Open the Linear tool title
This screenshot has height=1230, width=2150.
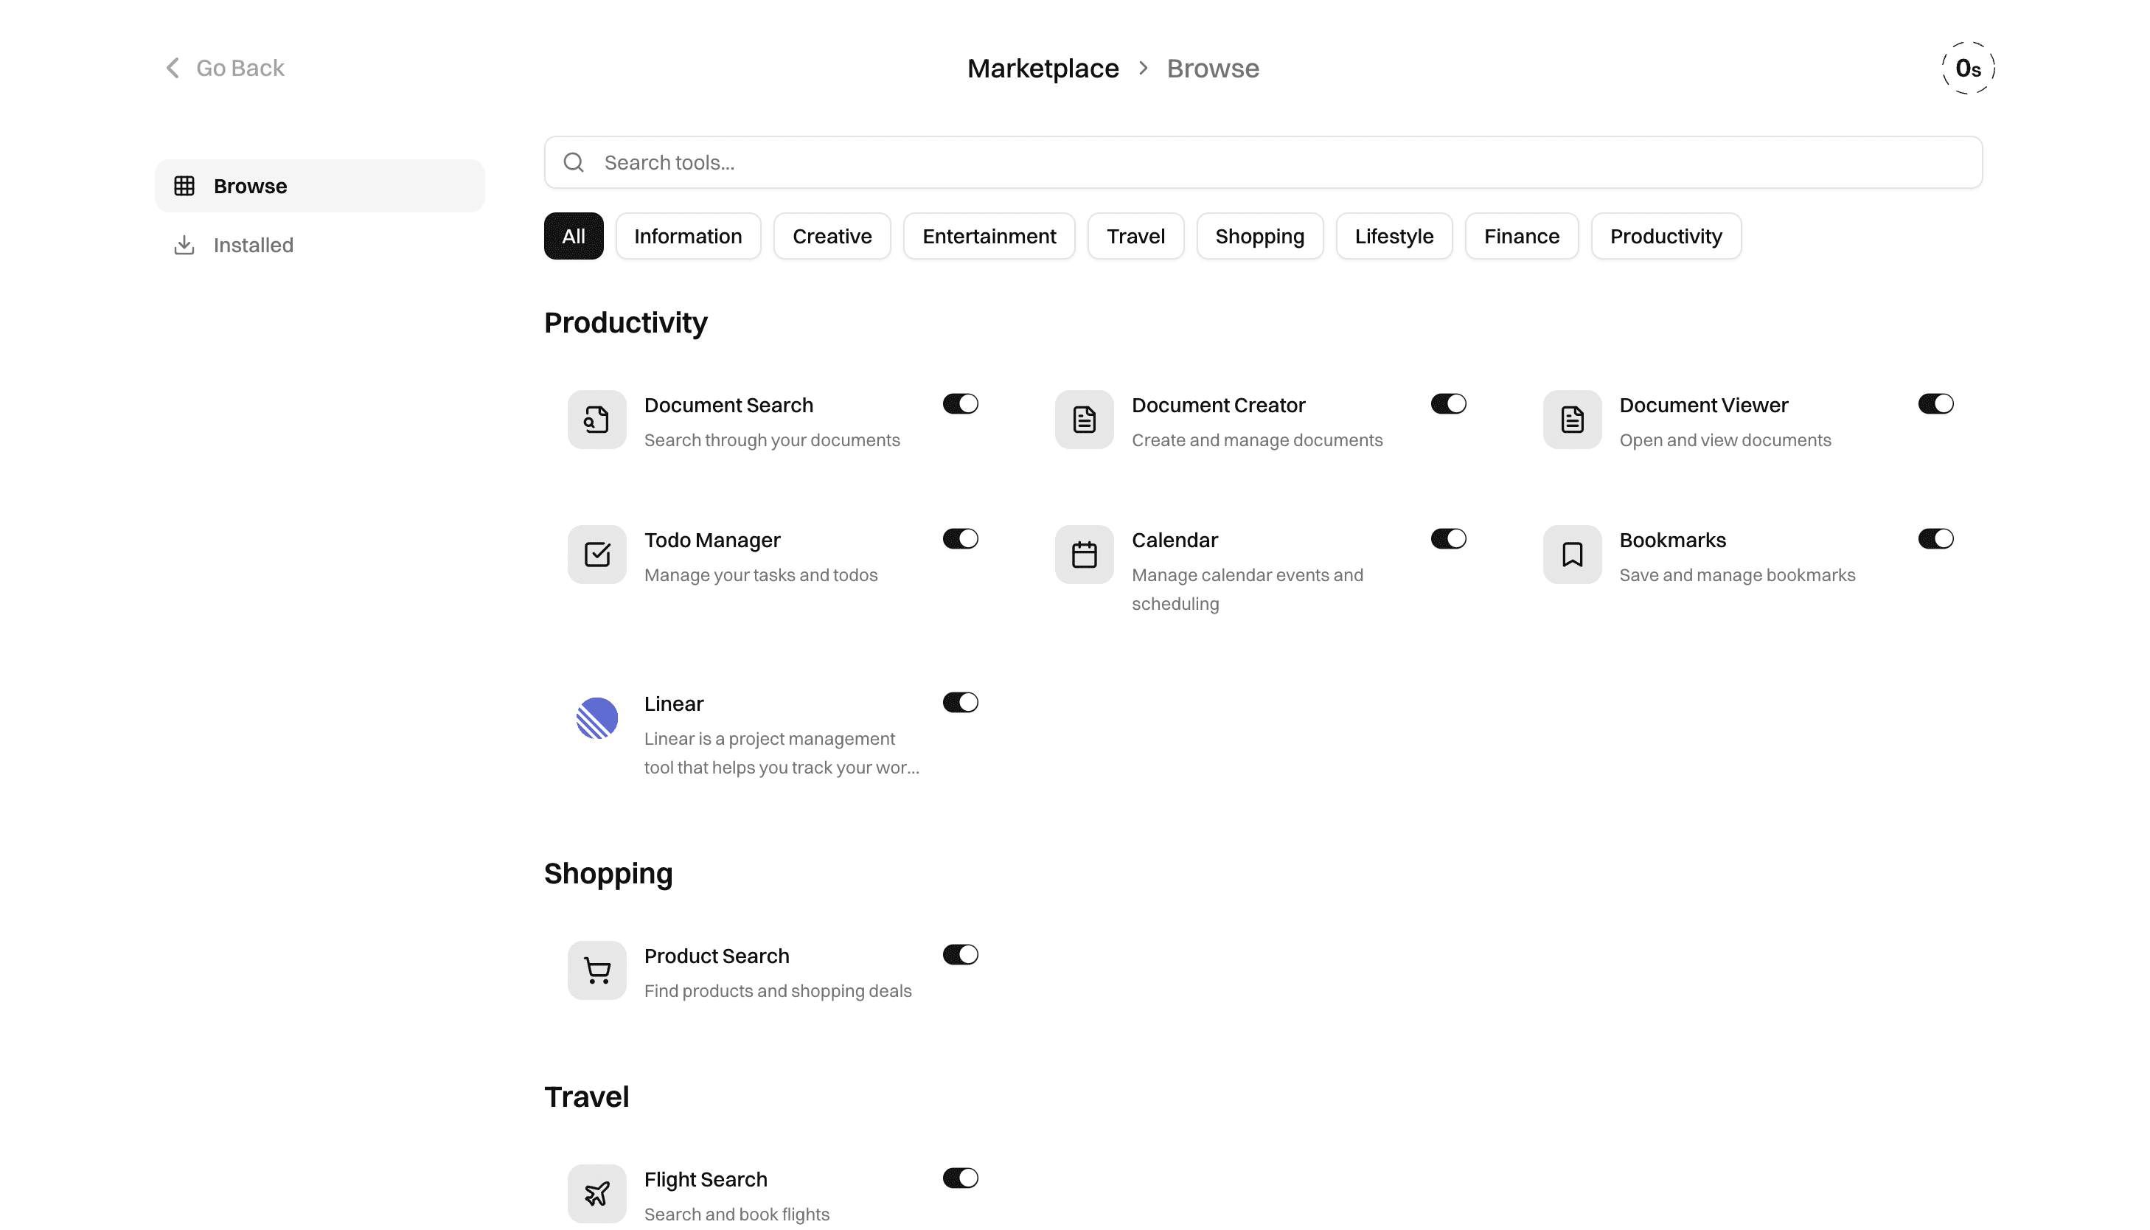click(x=673, y=703)
